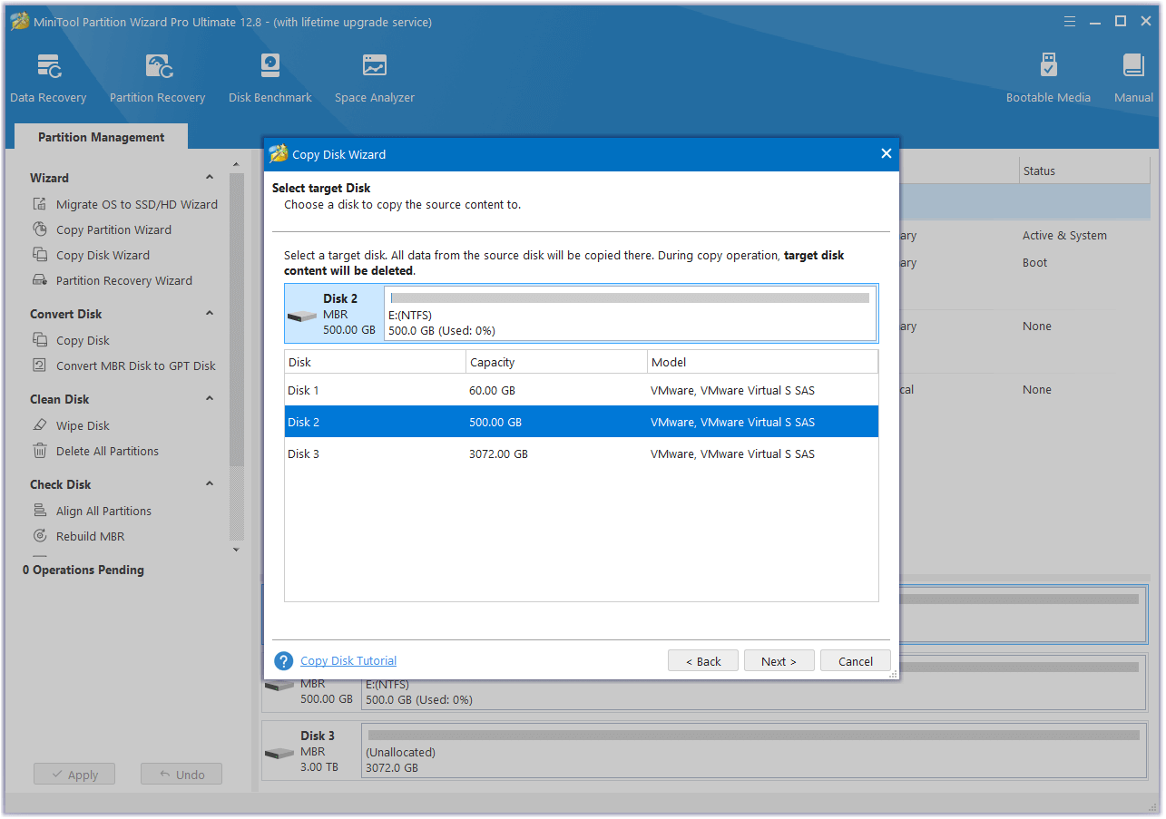Image resolution: width=1166 pixels, height=819 pixels.
Task: Click the hamburger menu icon in the title bar
Action: point(1071,21)
